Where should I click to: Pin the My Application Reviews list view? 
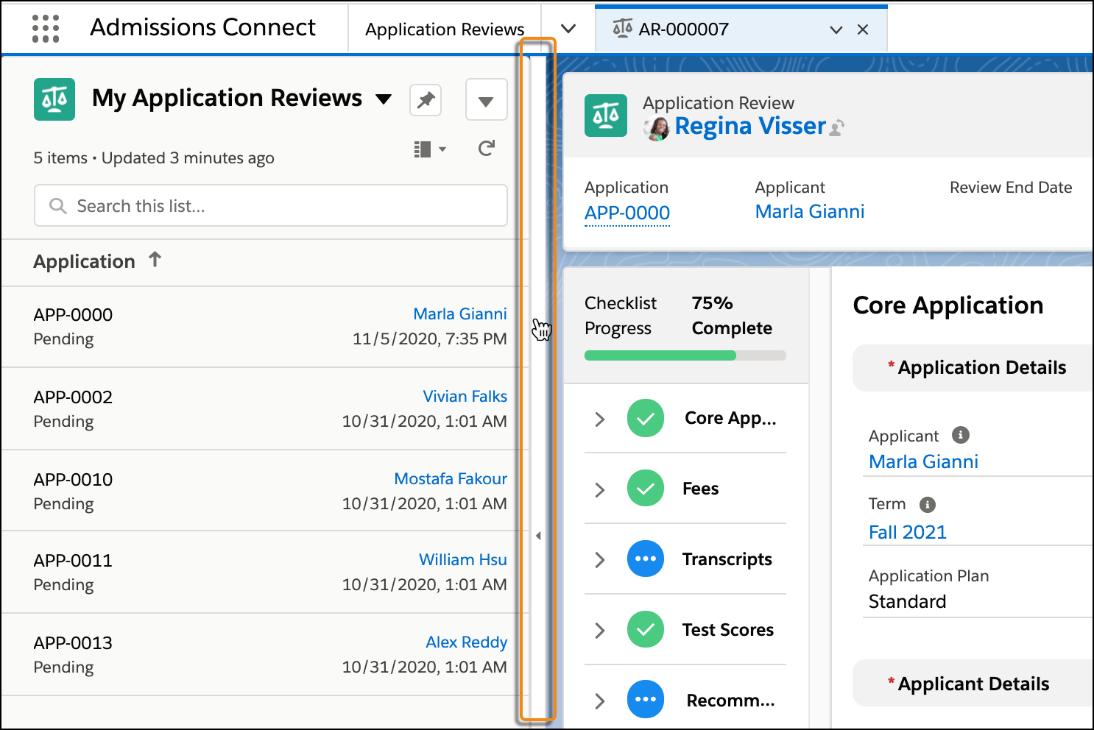tap(426, 100)
